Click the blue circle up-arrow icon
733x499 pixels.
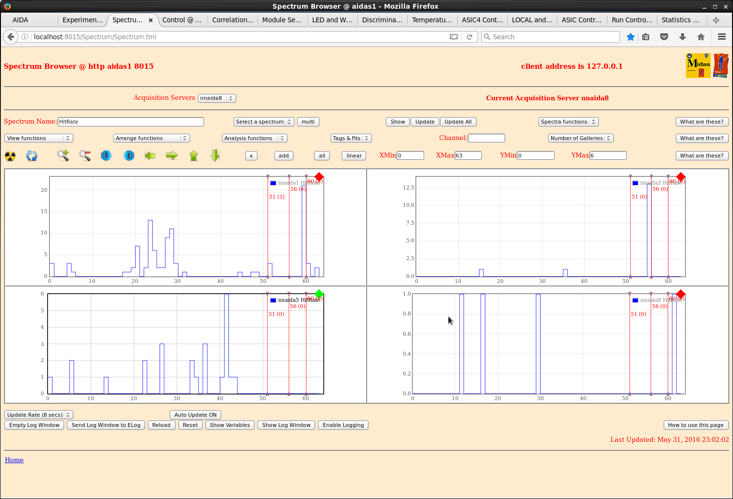(x=129, y=156)
